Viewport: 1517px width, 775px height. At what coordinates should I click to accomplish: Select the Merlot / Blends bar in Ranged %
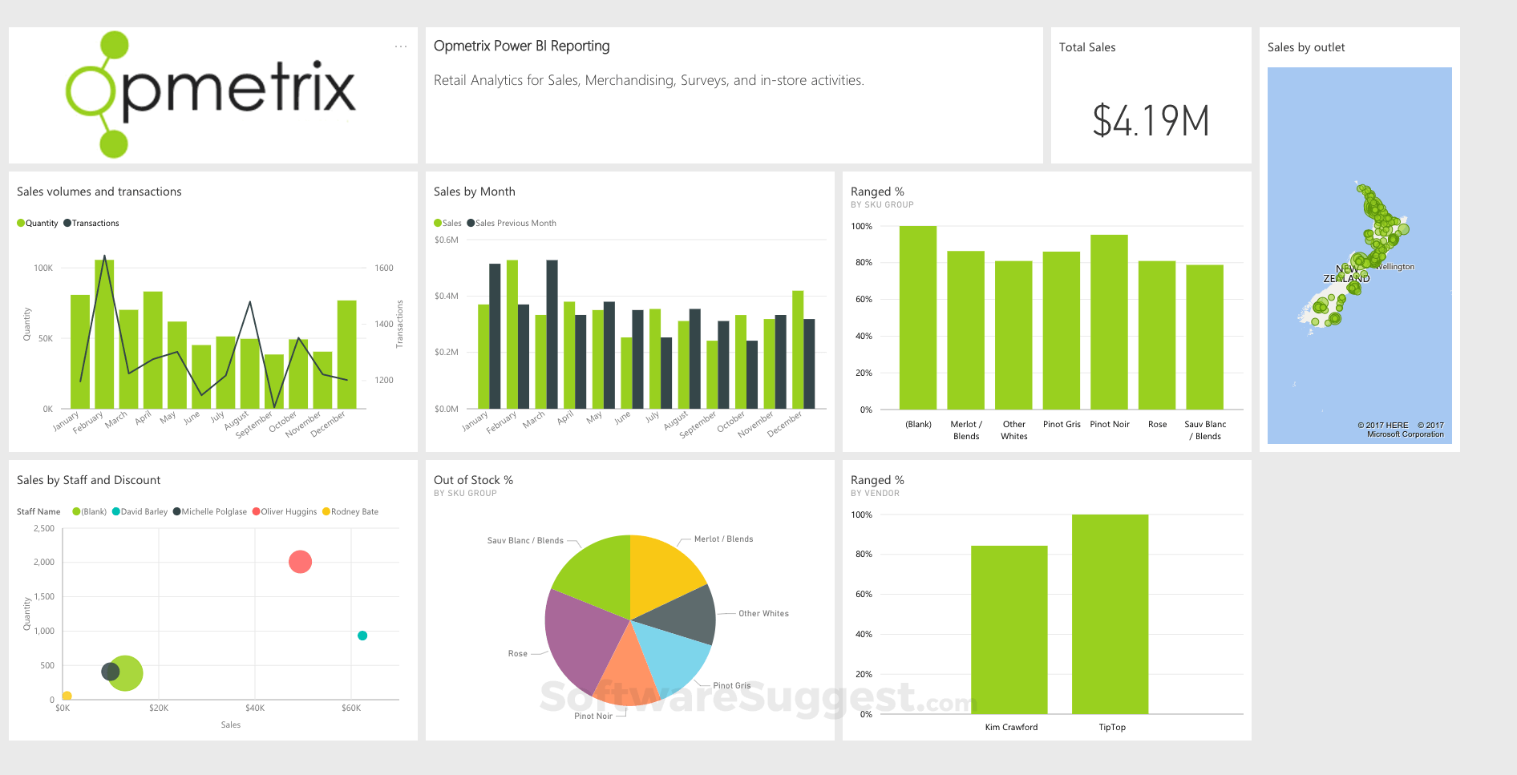(966, 330)
